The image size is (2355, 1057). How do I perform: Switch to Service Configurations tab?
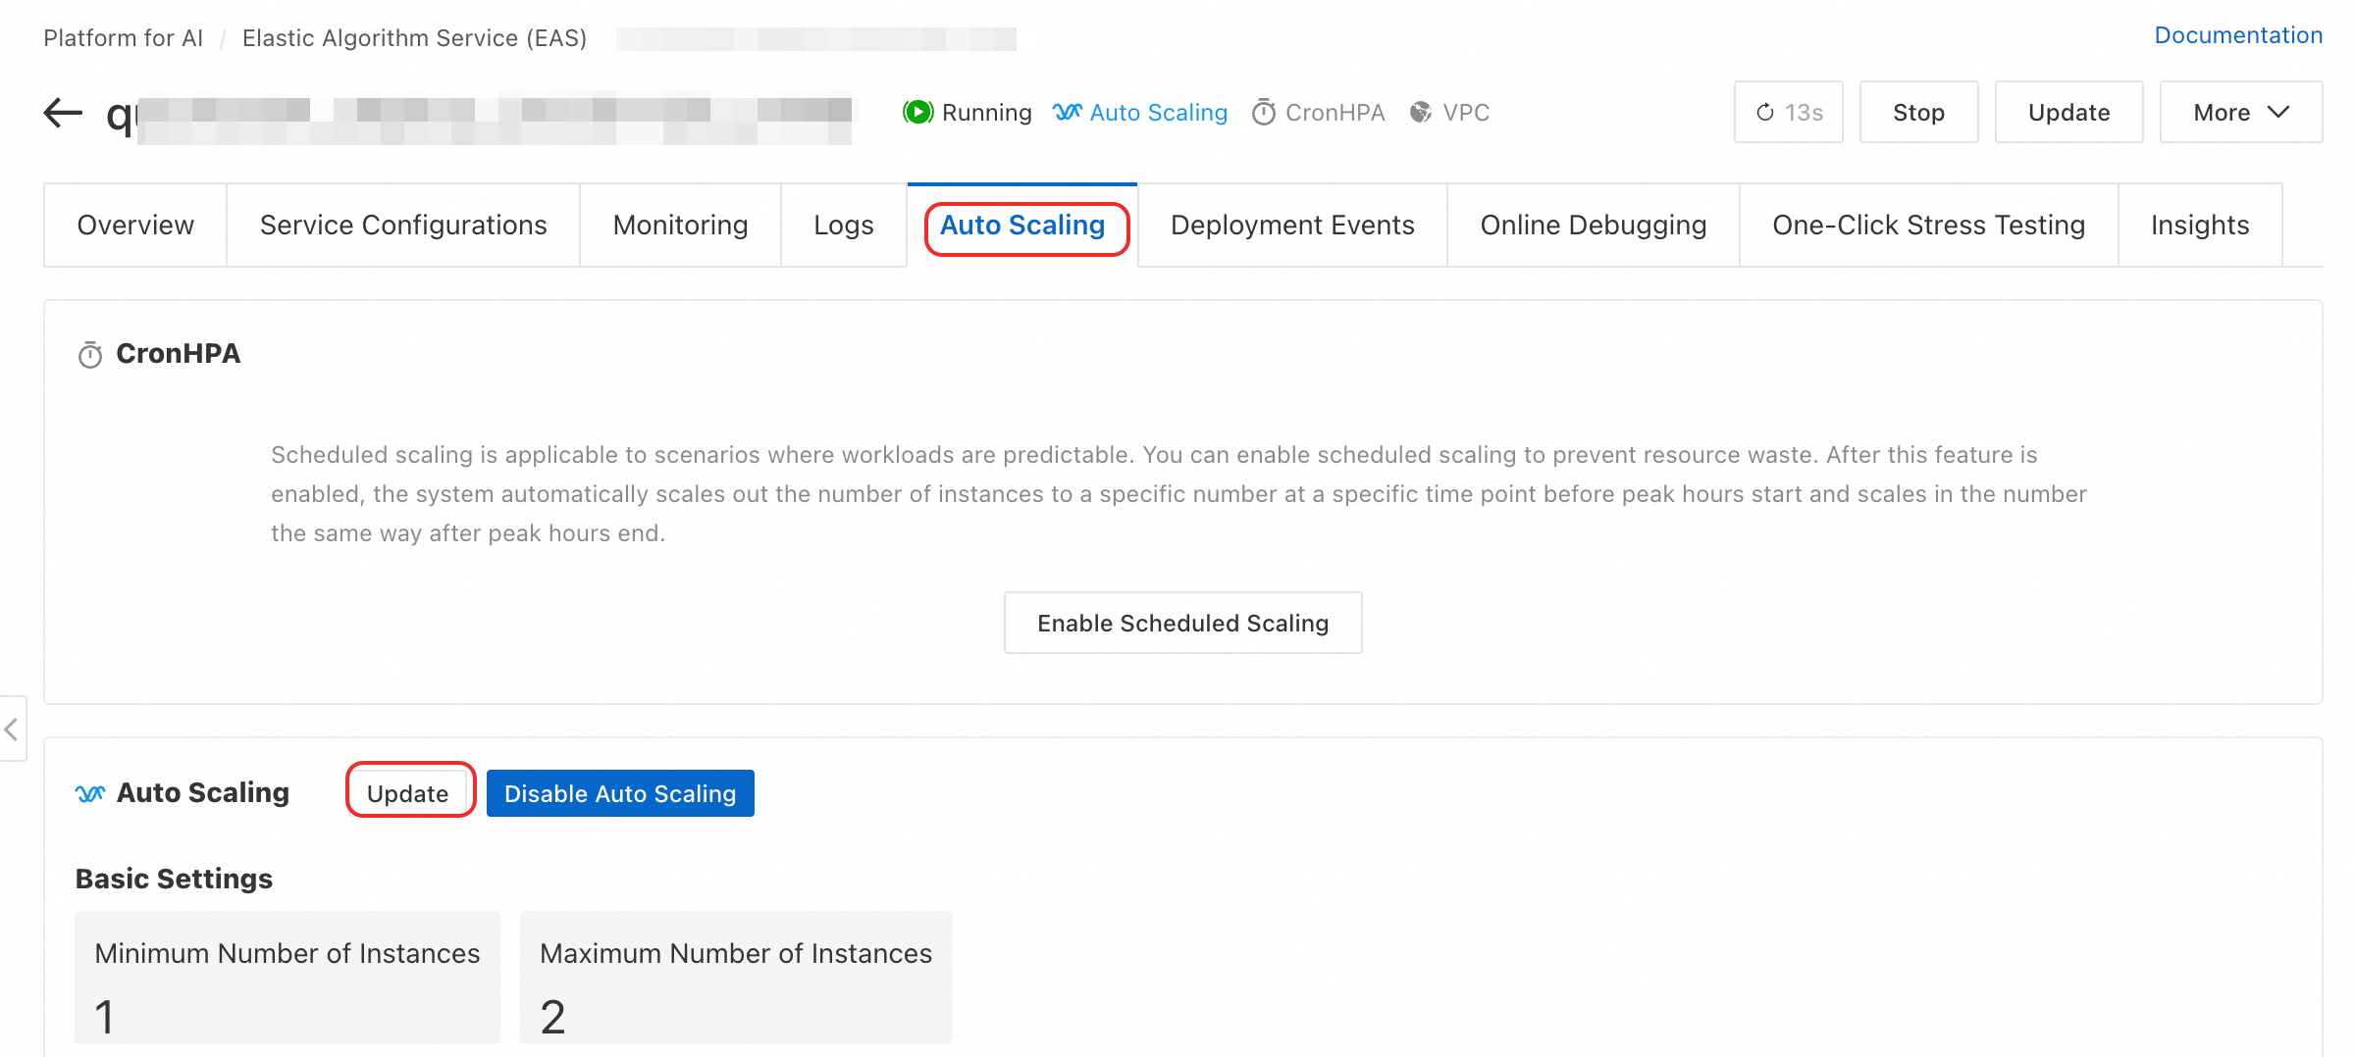[403, 226]
